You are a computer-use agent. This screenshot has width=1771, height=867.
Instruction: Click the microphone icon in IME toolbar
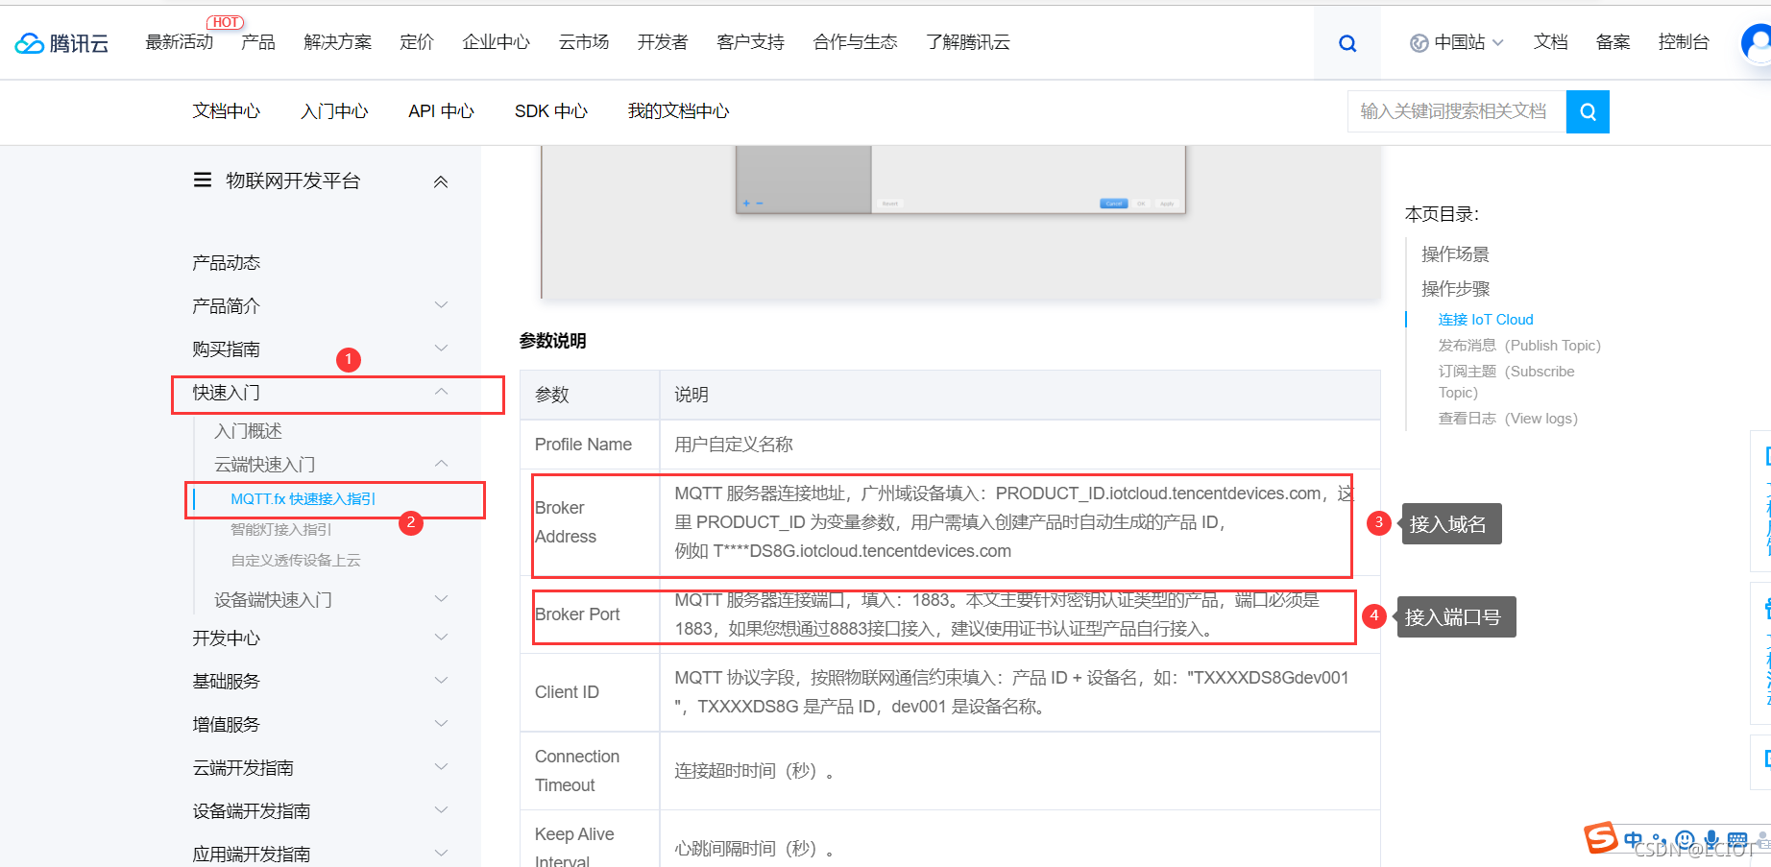click(1711, 840)
